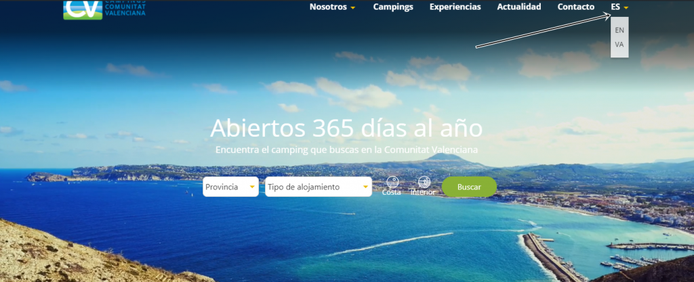Viewport: 694px width, 282px height.
Task: Click the 'Encuentra el camping que buscas' subtitle
Action: point(346,149)
